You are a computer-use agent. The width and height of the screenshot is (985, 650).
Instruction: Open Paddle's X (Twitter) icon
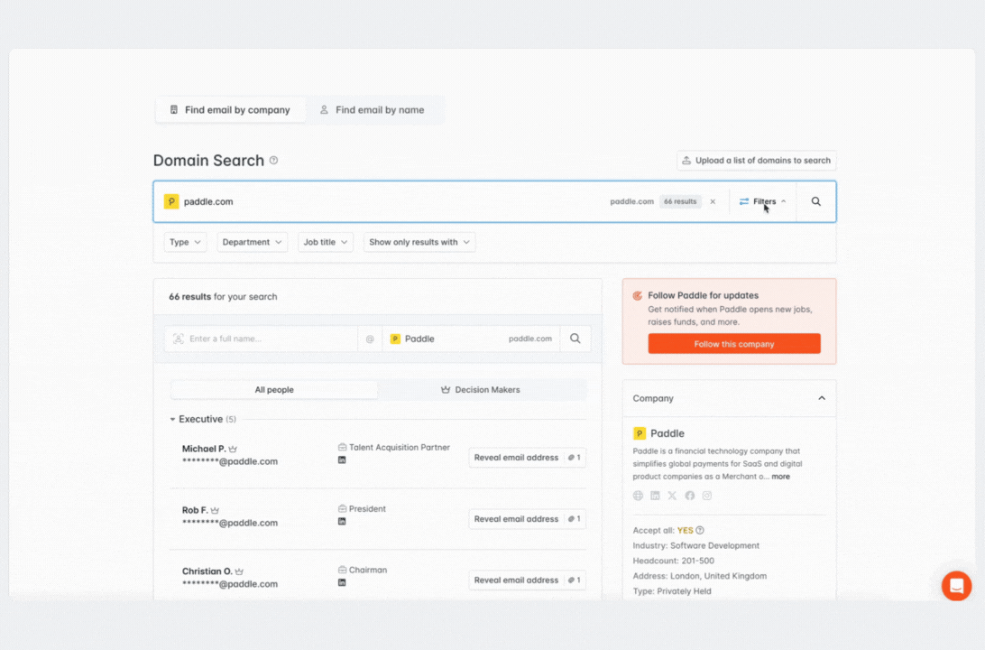pos(672,496)
